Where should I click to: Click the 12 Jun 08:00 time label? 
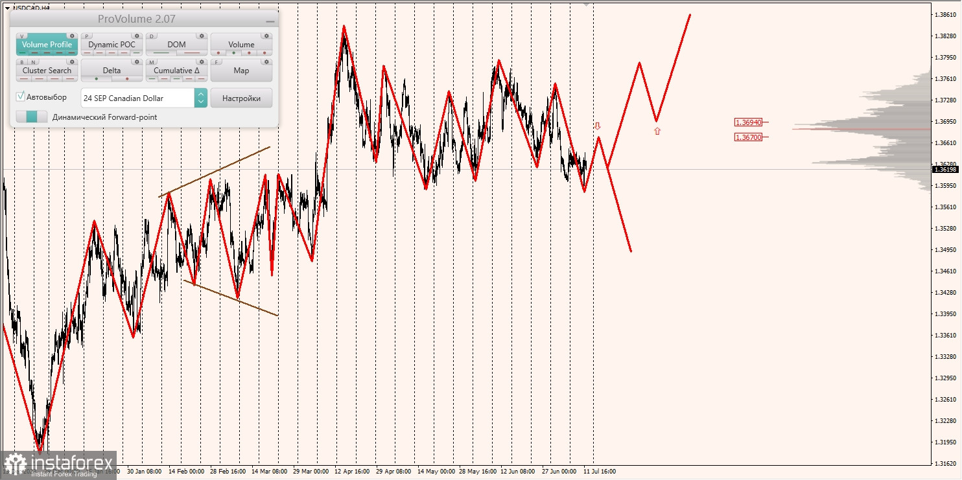(517, 472)
